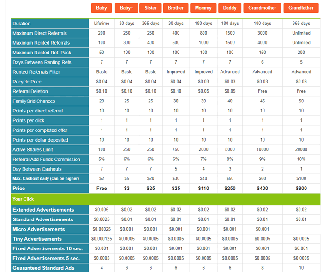The image size is (323, 272).
Task: Click the 4000 rented referrals cell
Action: (262, 42)
